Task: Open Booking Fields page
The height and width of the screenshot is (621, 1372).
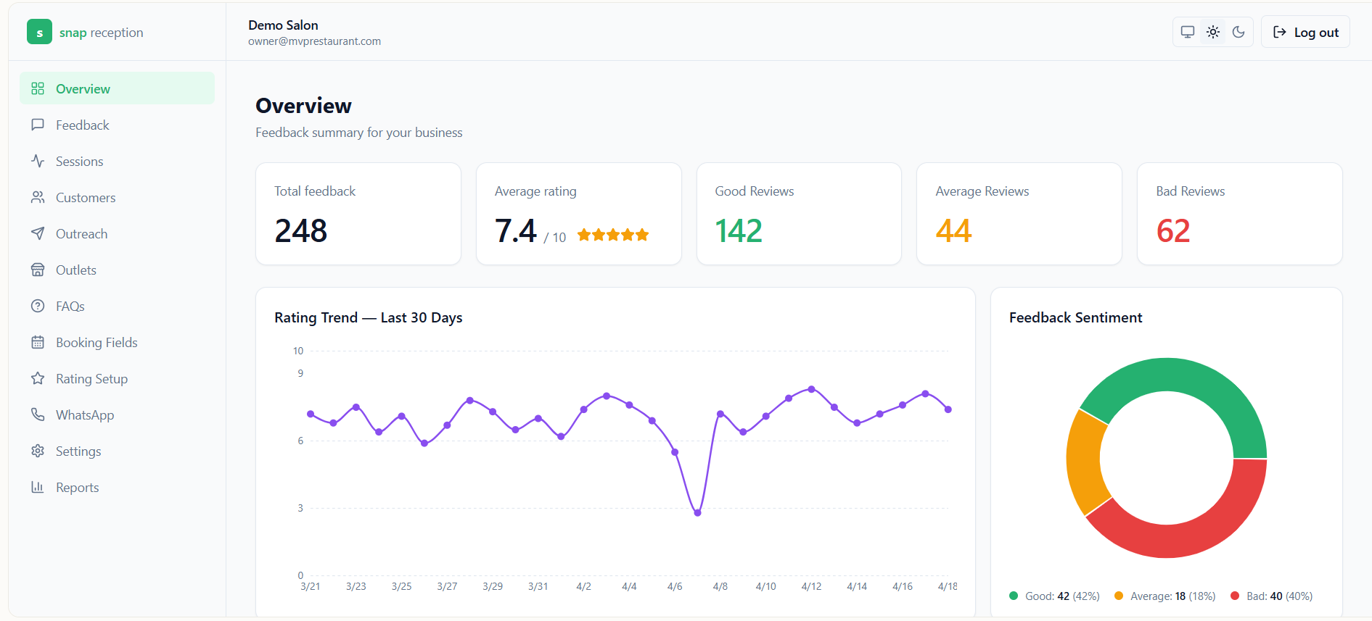Action: click(x=117, y=342)
